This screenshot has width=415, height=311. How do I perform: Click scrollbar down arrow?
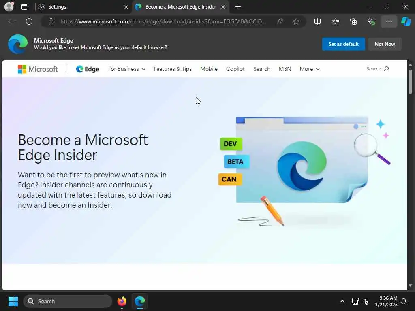[x=410, y=285]
